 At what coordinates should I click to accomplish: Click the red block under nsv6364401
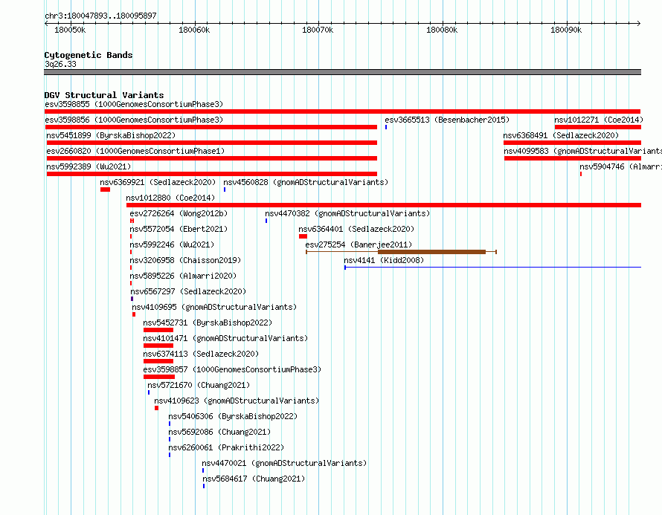(303, 236)
